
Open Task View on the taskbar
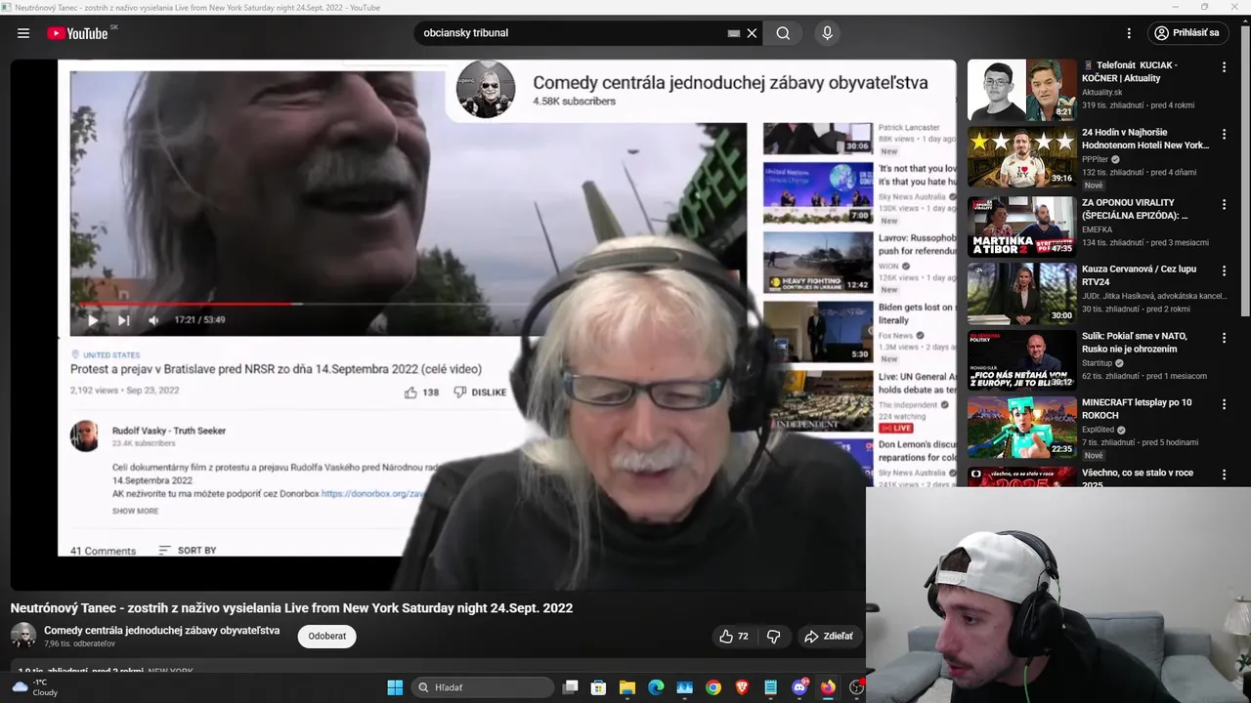pyautogui.click(x=571, y=687)
